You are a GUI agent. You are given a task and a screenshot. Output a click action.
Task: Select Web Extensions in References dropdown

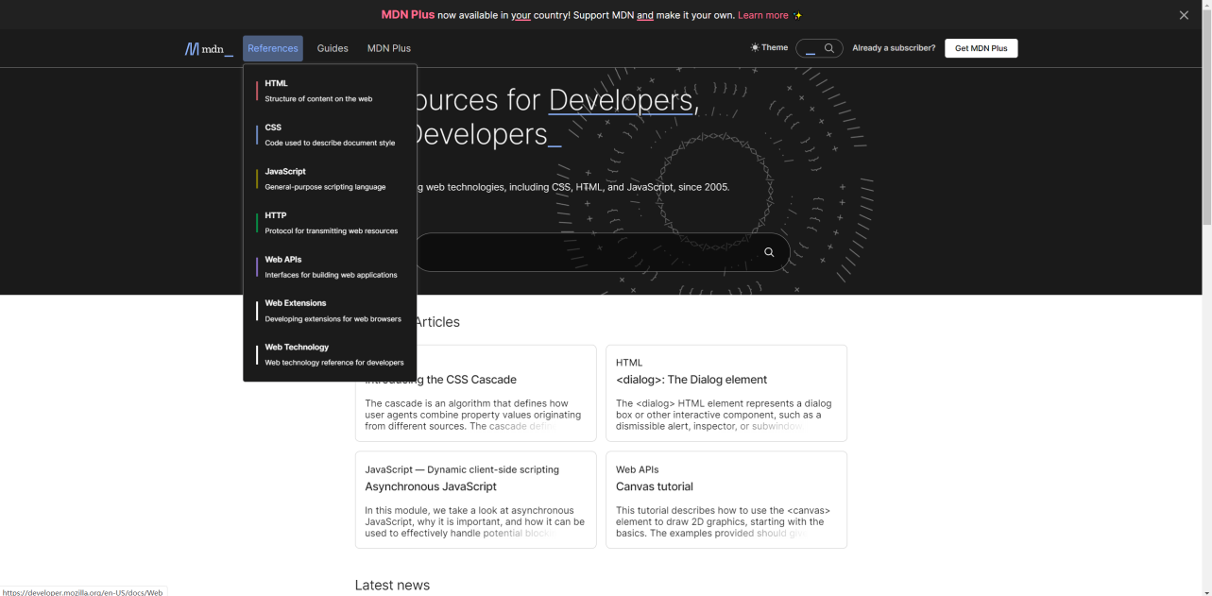point(330,311)
